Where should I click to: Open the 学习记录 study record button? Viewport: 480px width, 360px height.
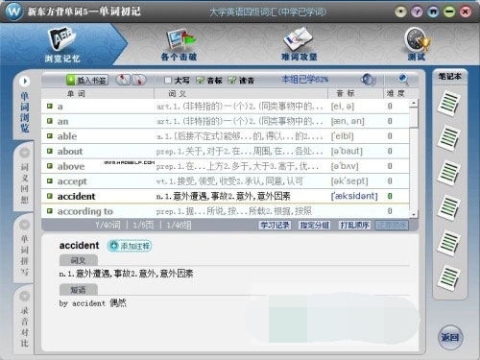(275, 225)
